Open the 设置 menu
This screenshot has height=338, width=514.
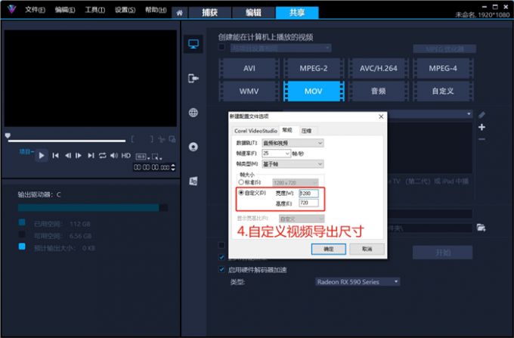(125, 10)
